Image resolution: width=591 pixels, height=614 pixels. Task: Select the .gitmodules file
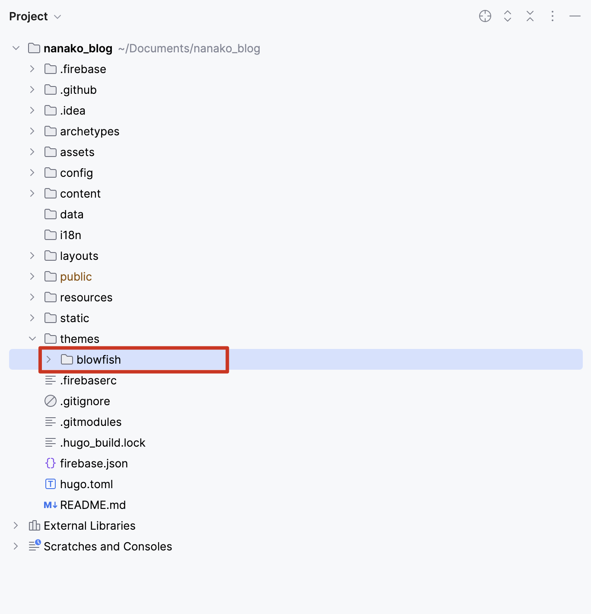(x=91, y=422)
